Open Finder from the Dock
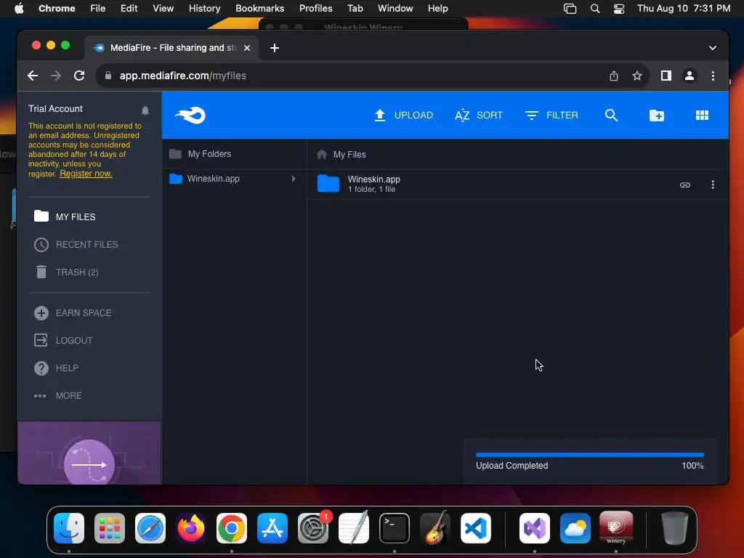The height and width of the screenshot is (558, 744). (69, 528)
